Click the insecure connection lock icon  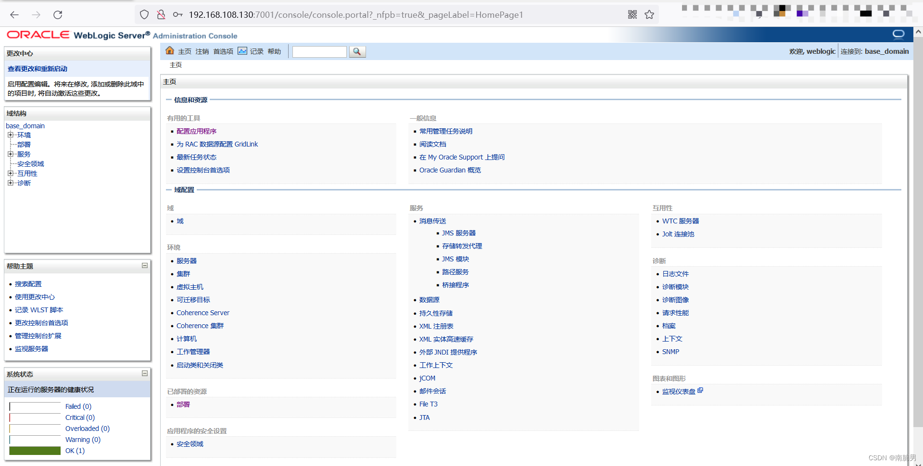click(x=161, y=15)
